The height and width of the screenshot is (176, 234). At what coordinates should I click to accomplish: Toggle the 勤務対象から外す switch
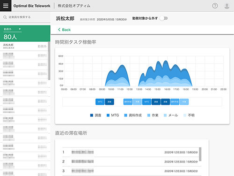click(x=164, y=18)
